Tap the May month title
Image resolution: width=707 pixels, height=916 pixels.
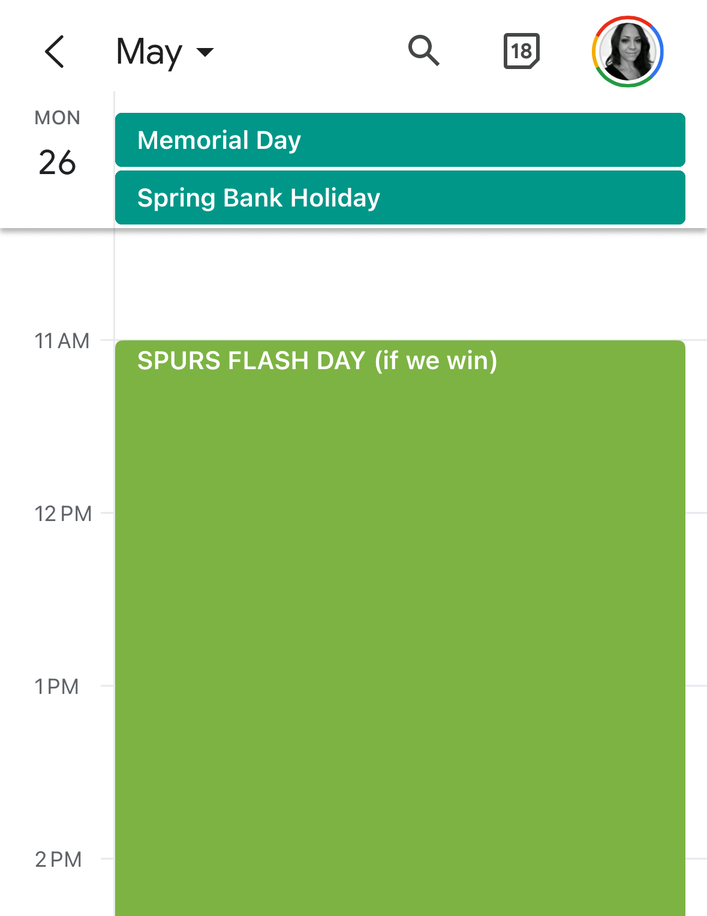click(149, 52)
